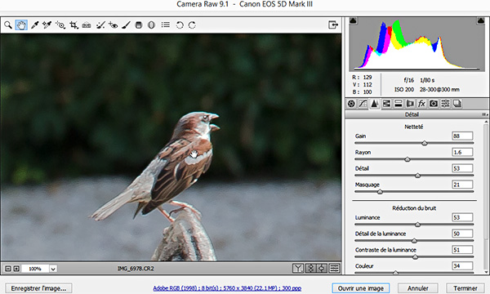490x294 pixels.
Task: Click the Détail de la luminance value field
Action: (x=462, y=234)
